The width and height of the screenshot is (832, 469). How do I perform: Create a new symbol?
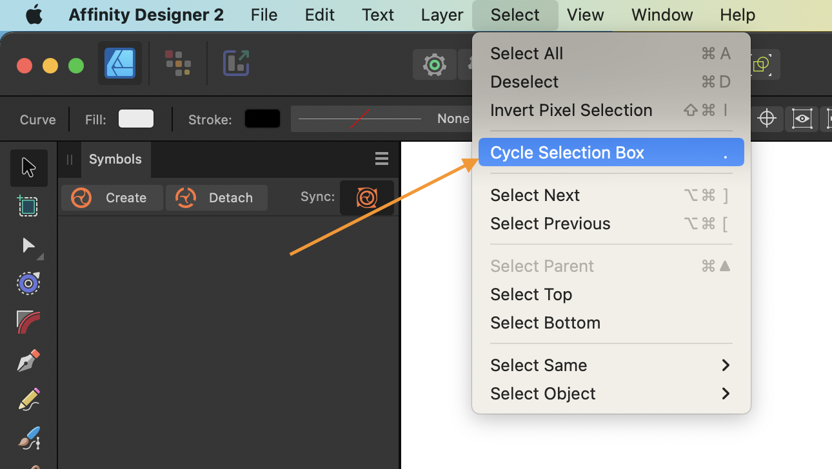click(112, 197)
